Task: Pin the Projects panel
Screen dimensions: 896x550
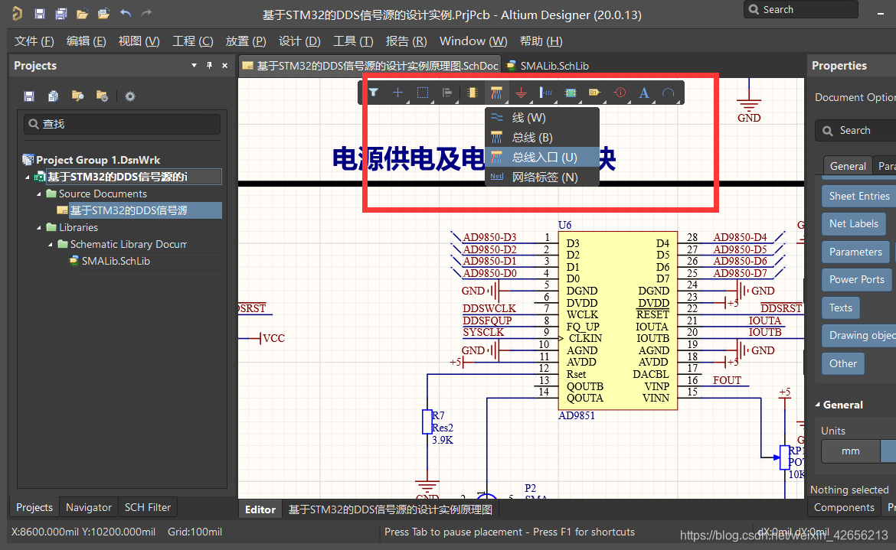Action: (x=209, y=66)
